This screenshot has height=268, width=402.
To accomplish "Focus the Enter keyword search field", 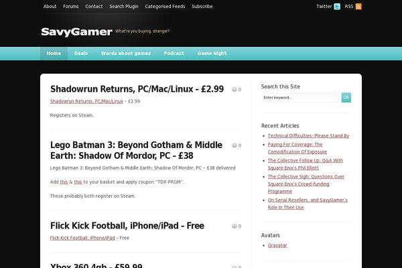I will (x=299, y=97).
